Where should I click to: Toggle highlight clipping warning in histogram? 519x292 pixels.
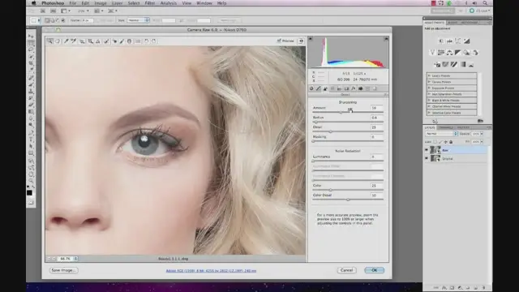386,39
